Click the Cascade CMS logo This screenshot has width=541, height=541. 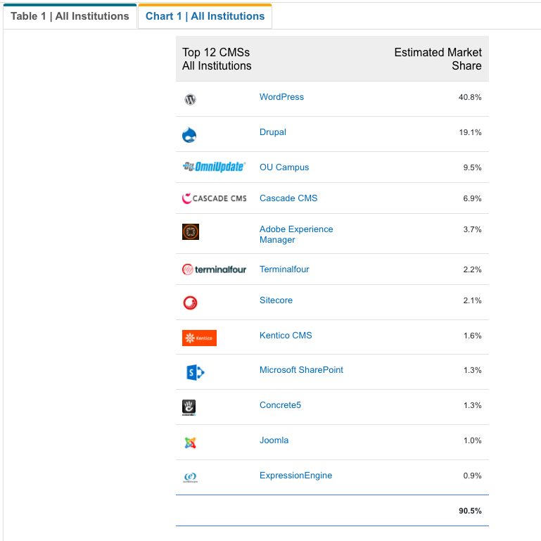[215, 198]
